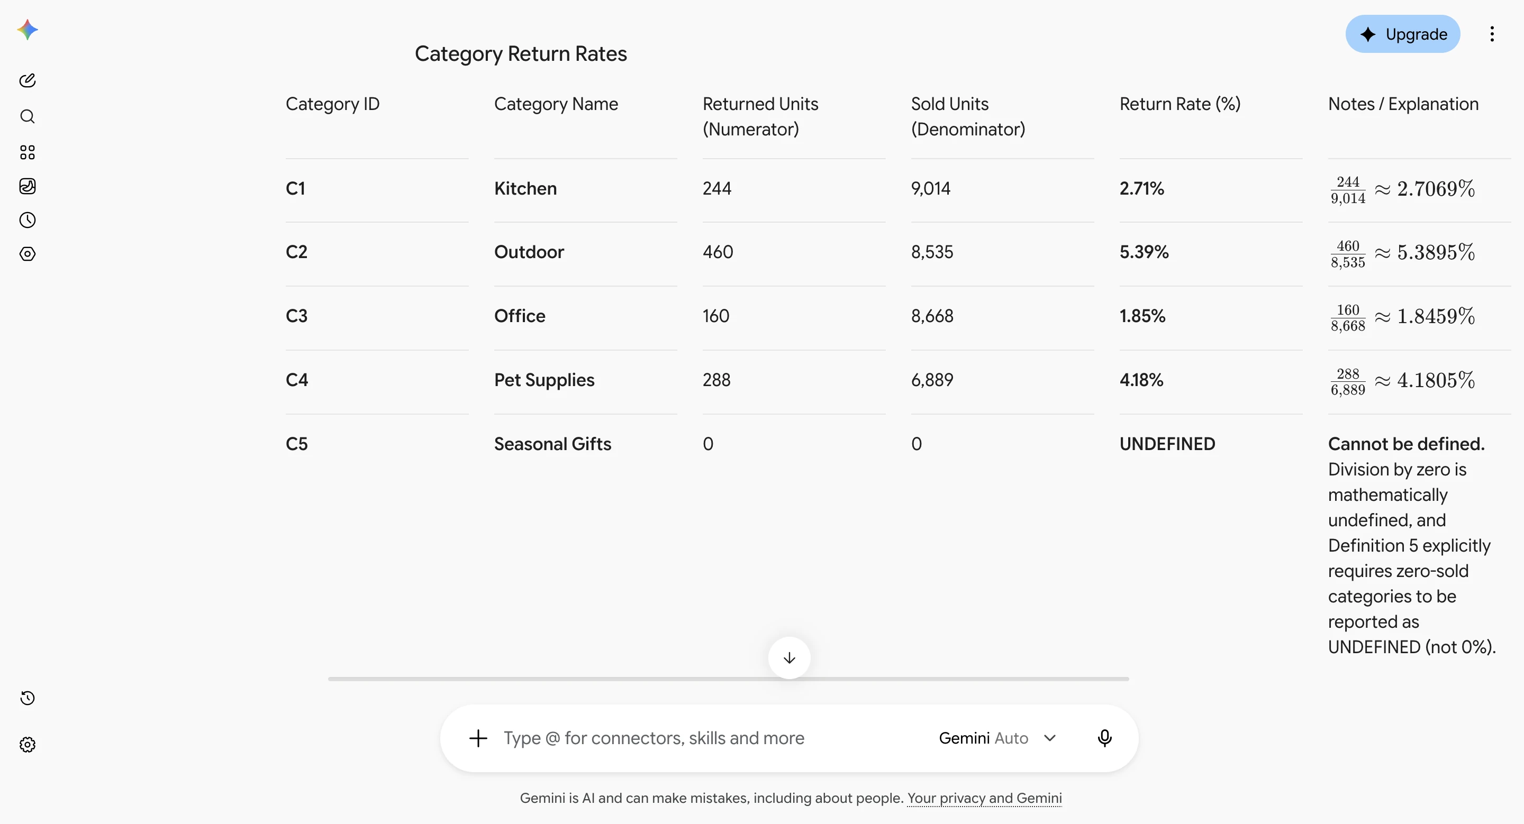Image resolution: width=1524 pixels, height=824 pixels.
Task: Click the Category Return Rates heading
Action: point(521,54)
